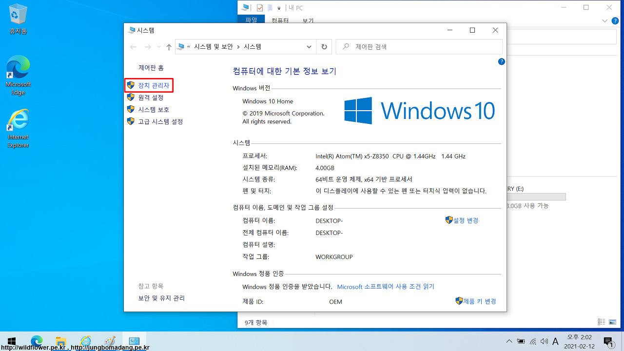This screenshot has height=351, width=624.
Task: Click the 9개 항목 status bar text
Action: click(255, 322)
